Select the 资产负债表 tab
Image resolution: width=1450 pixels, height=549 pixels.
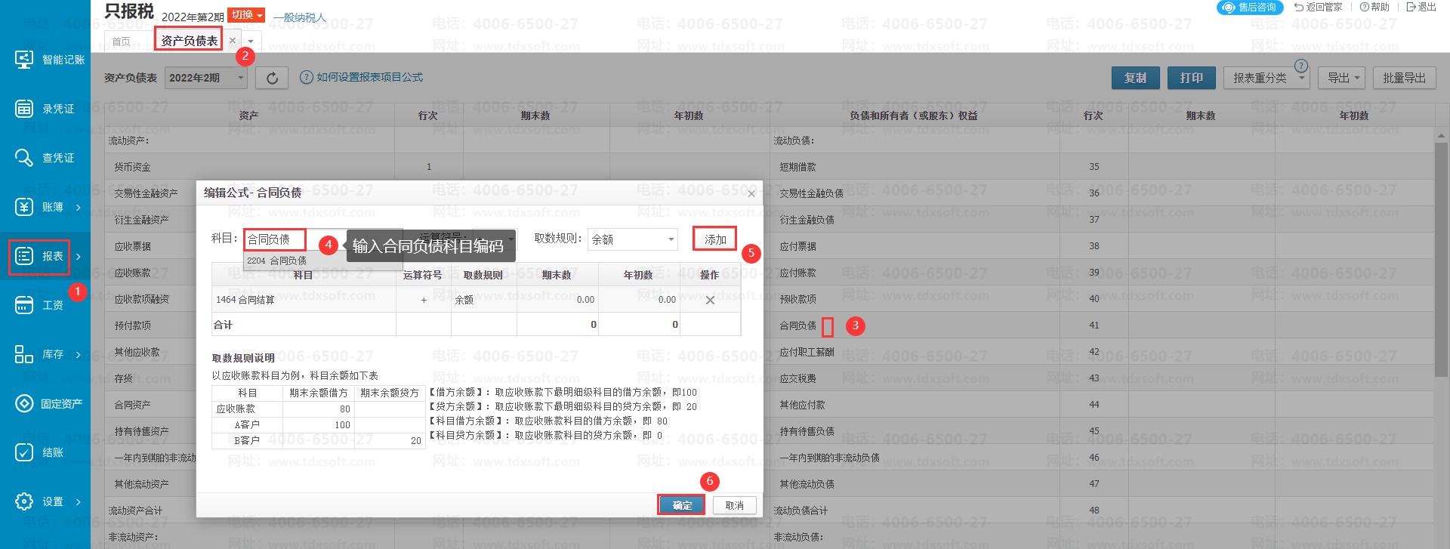coord(189,40)
